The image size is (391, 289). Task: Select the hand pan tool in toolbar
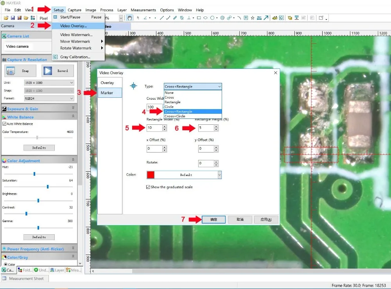[x=129, y=18]
